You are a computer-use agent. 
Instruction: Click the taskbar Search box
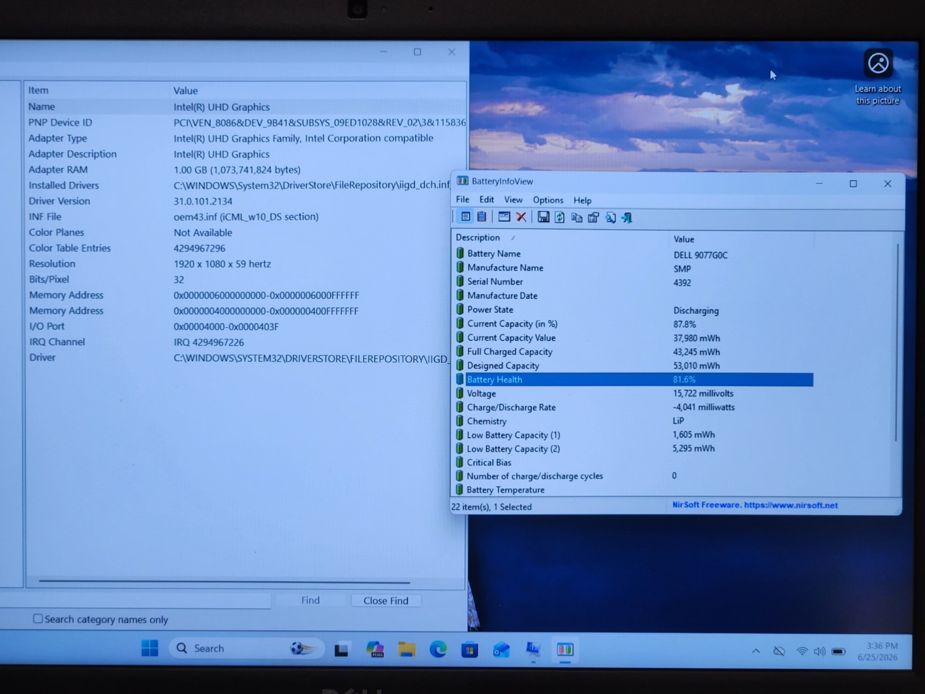[x=246, y=648]
